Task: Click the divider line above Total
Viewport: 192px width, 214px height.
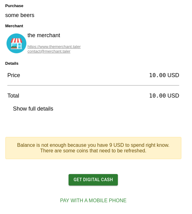Action: [93, 85]
